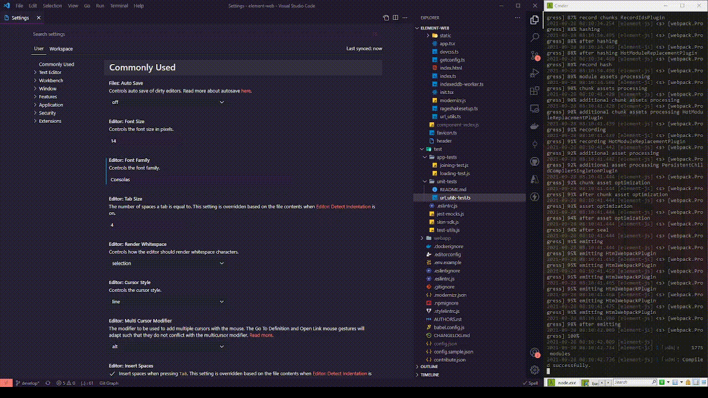
Task: Open the Docker whale icon
Action: point(534,126)
